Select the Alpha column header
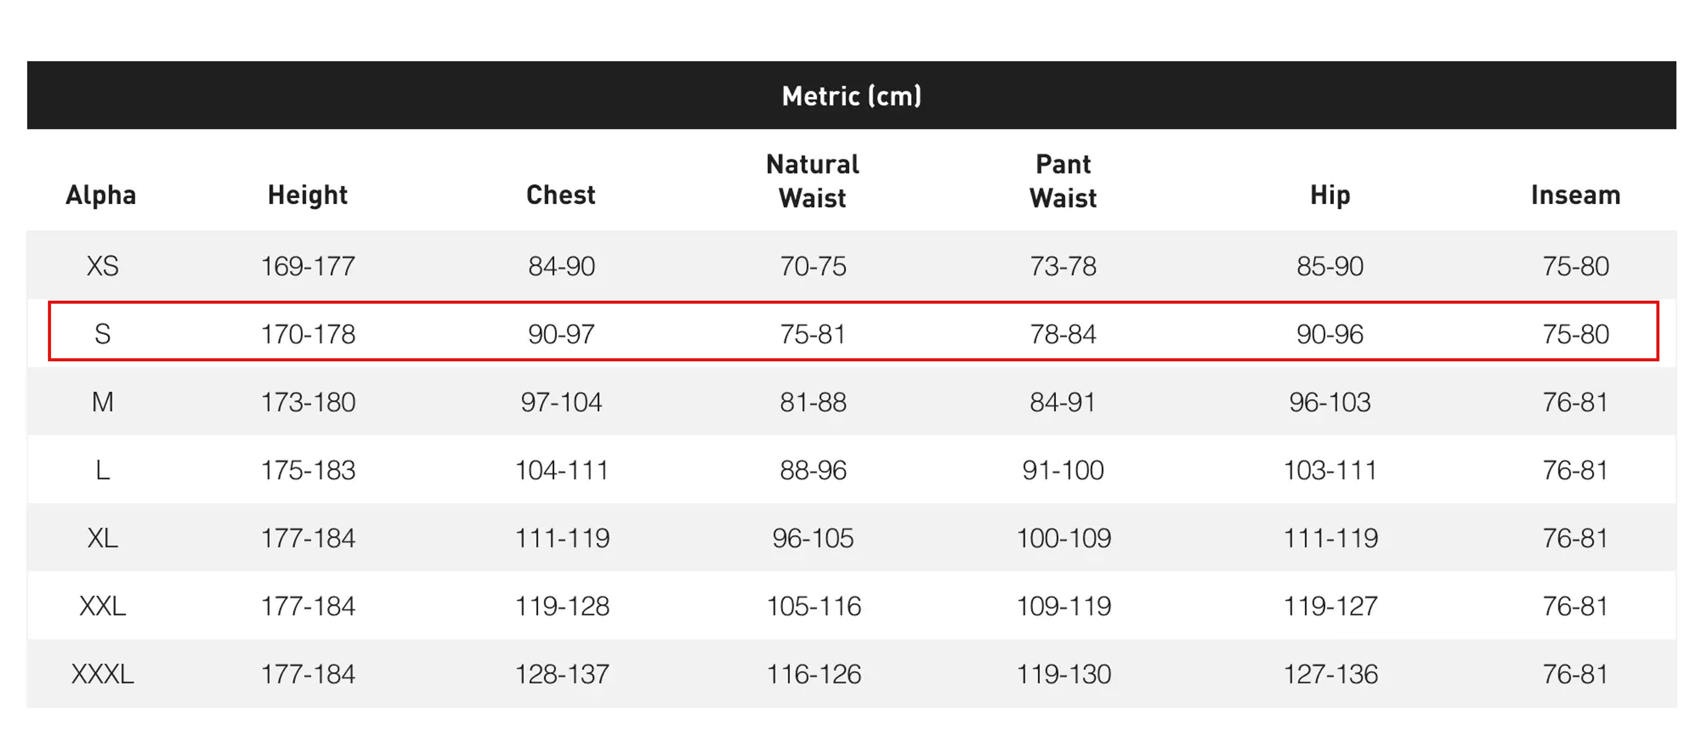 [101, 195]
